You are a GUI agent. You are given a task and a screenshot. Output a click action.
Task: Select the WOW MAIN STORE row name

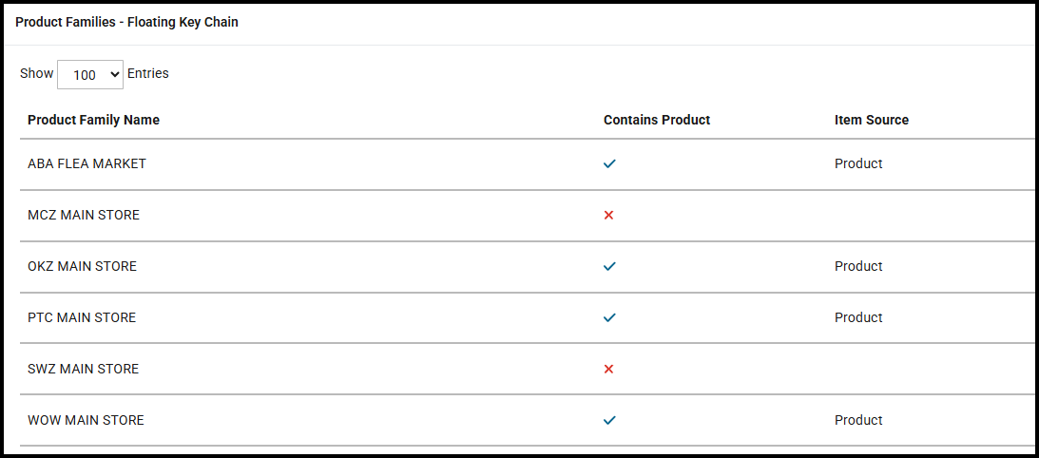click(x=86, y=420)
